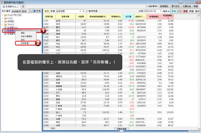This screenshot has height=133, width=201.
Task: Choose 修改 in the context menu
Action: pos(23,40)
